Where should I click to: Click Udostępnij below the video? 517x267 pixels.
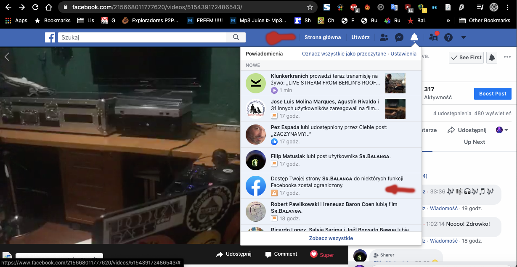coord(233,254)
